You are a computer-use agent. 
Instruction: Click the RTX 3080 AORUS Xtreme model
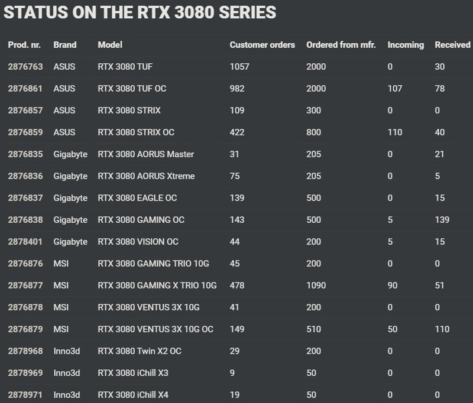(146, 176)
